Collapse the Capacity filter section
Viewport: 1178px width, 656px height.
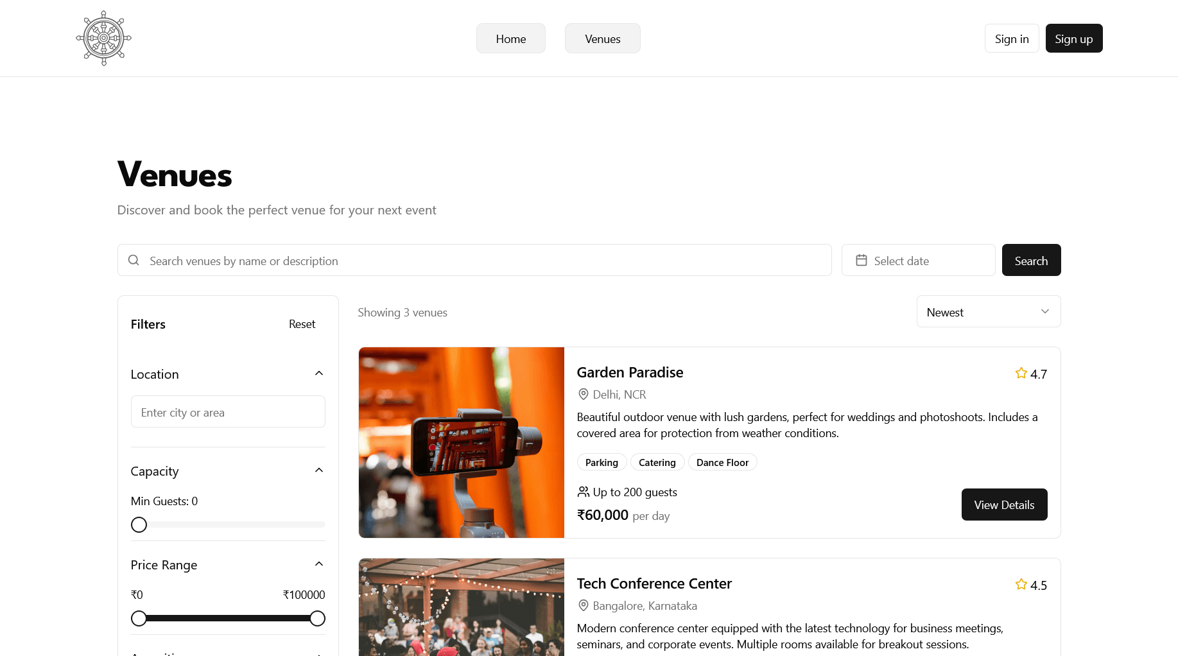click(319, 470)
